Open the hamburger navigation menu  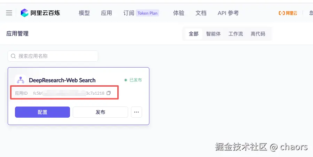9,13
